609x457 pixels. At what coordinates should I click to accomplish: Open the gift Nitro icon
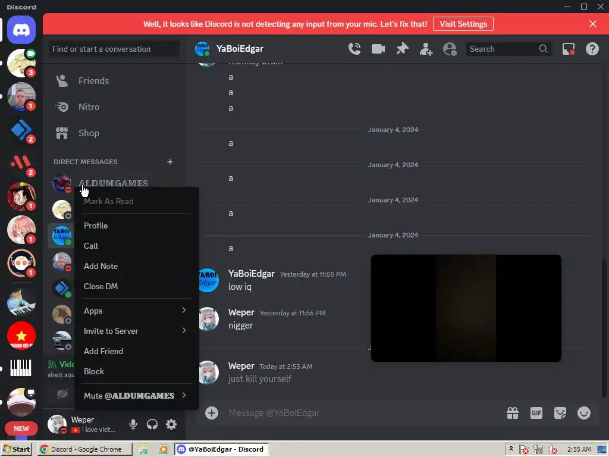coord(512,413)
